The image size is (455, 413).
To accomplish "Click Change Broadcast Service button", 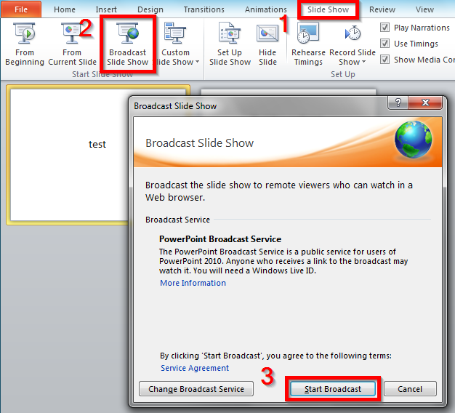I will pos(196,389).
